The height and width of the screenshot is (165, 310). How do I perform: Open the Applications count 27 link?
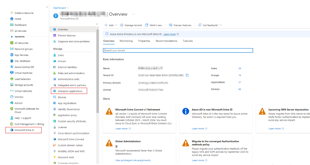point(240,82)
